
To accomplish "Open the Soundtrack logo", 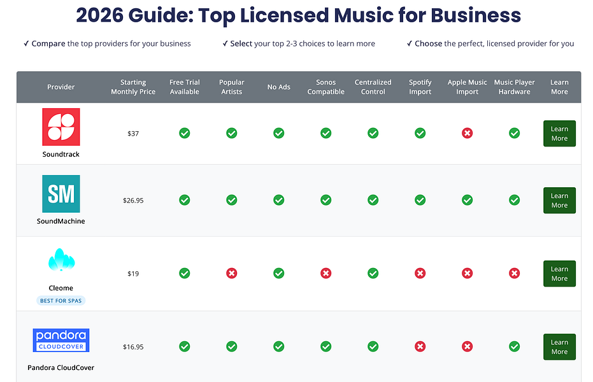I will point(61,127).
